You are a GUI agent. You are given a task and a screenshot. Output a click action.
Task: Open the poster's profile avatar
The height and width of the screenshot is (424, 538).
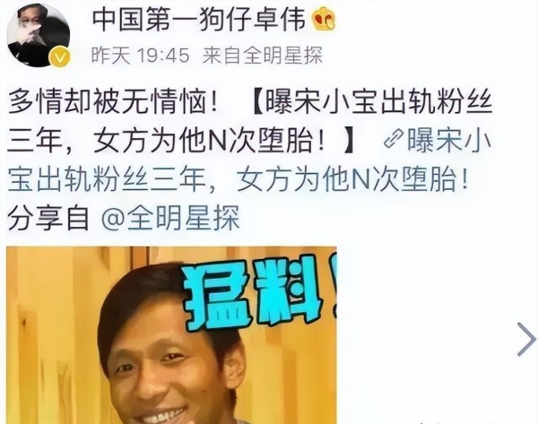[39, 35]
